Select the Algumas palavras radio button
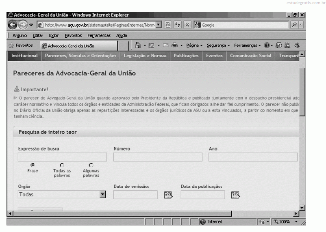The width and height of the screenshot is (326, 232). 91,165
